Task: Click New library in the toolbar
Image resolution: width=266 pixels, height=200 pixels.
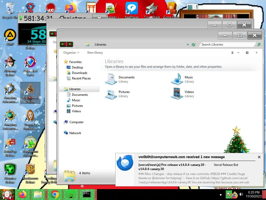Action: click(x=95, y=53)
